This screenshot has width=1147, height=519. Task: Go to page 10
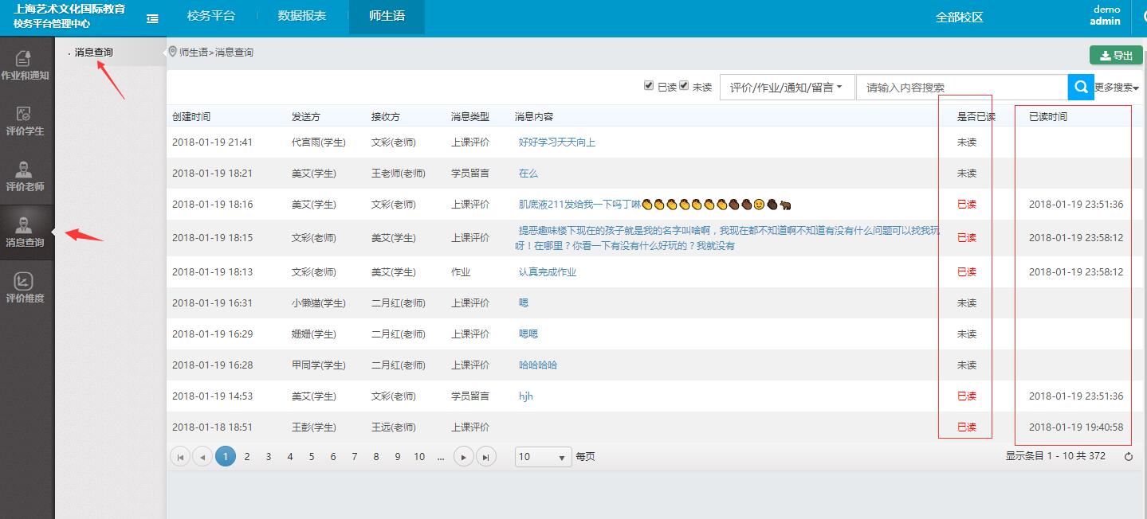click(x=419, y=457)
